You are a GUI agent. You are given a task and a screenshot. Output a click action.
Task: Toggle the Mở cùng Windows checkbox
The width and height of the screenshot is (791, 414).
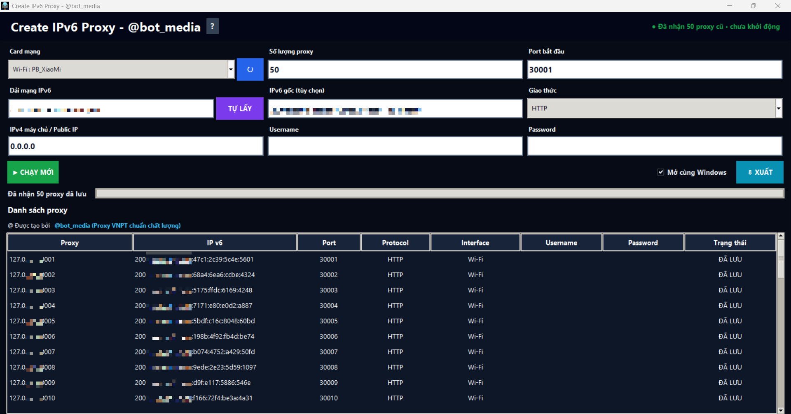661,172
